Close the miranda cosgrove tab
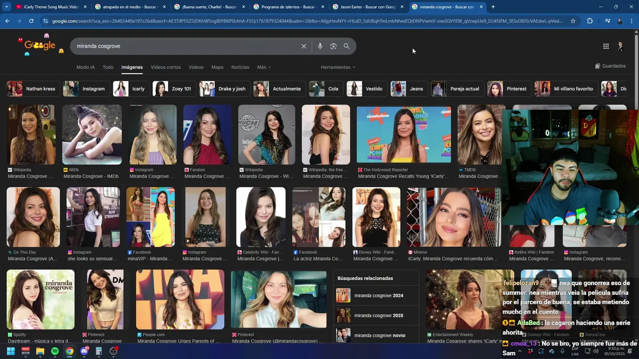Screen dimensions: 639x359 [x=481, y=7]
